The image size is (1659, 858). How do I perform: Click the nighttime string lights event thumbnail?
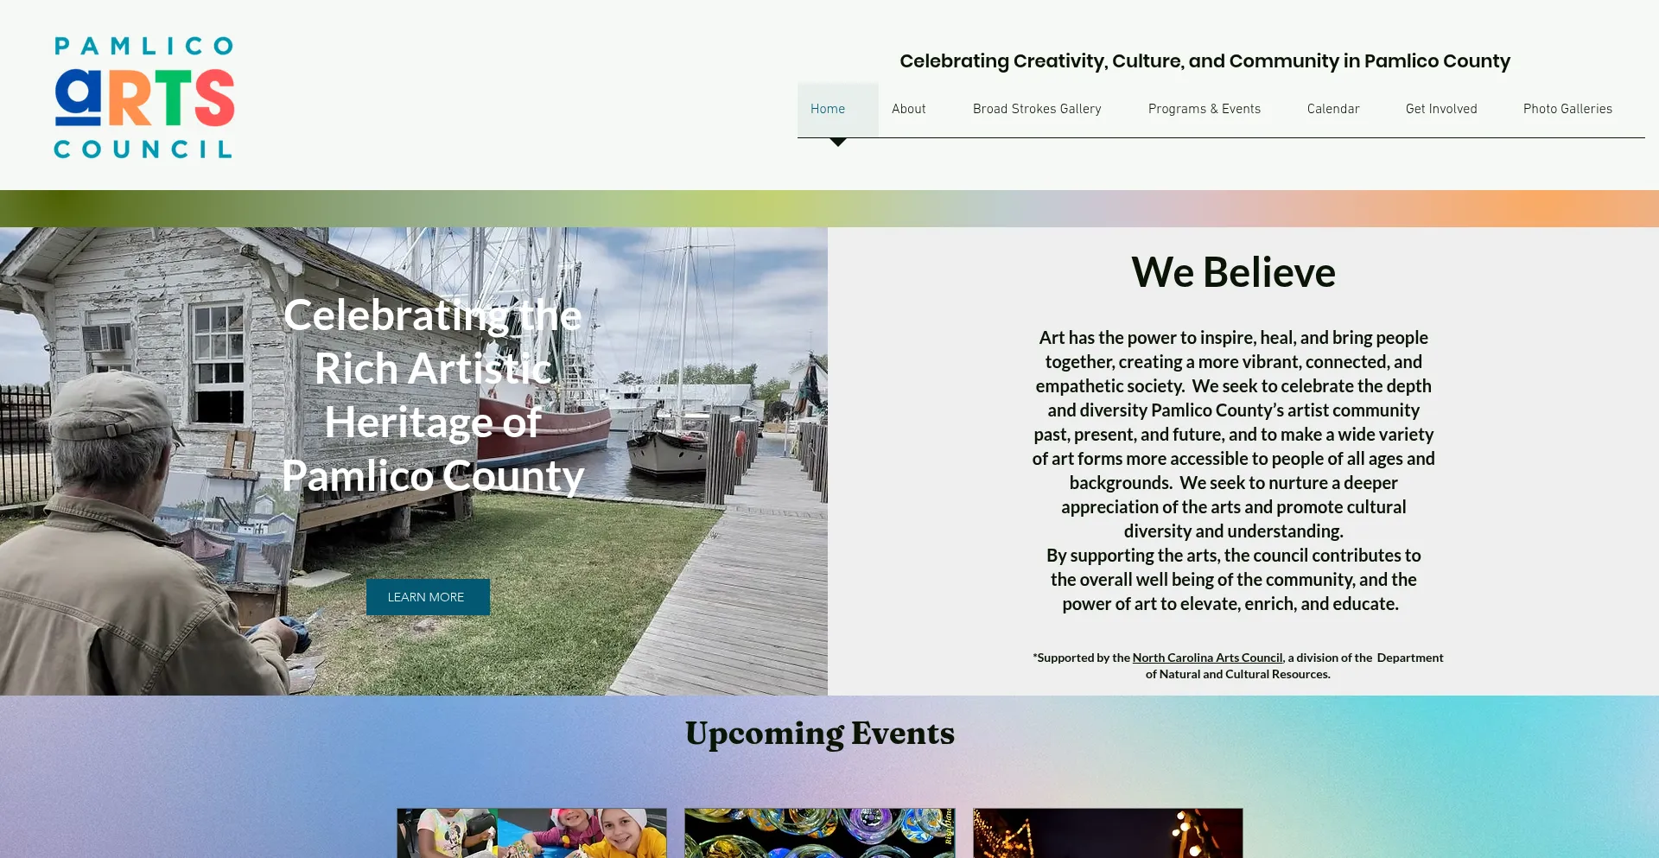(x=1108, y=833)
